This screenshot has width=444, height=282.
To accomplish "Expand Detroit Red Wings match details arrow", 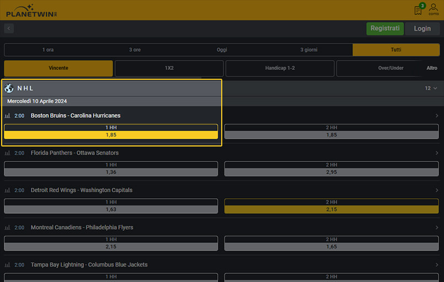I will coord(437,190).
